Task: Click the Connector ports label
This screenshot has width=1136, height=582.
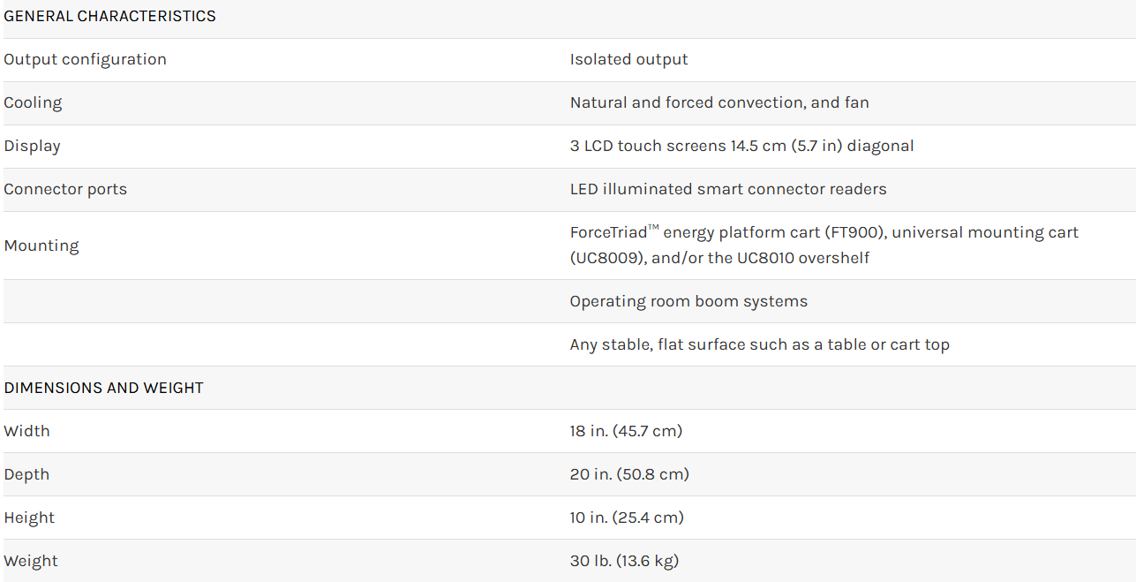Action: pyautogui.click(x=65, y=189)
